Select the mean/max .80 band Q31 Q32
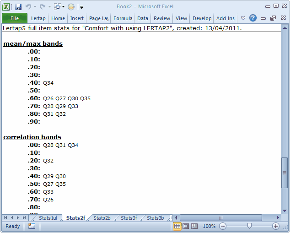The image size is (290, 233). 54,114
